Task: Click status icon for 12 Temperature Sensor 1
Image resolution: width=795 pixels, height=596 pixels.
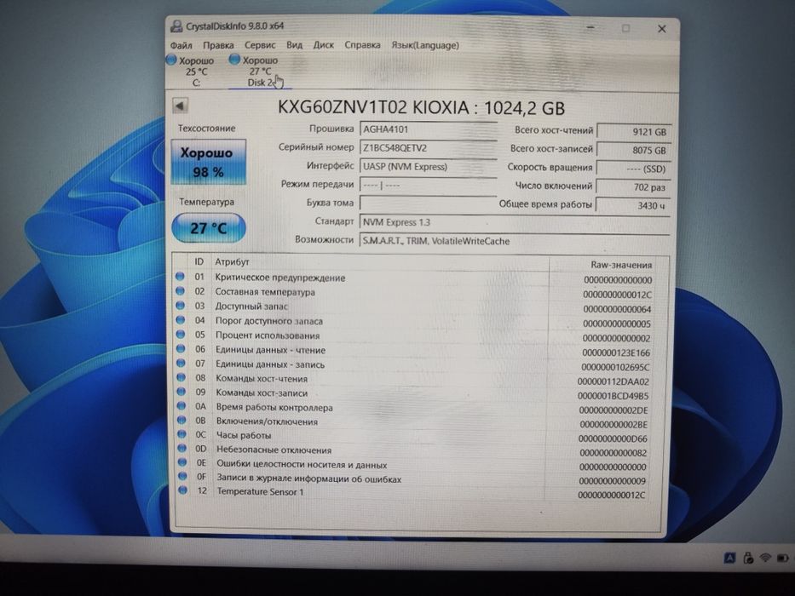Action: 182,490
